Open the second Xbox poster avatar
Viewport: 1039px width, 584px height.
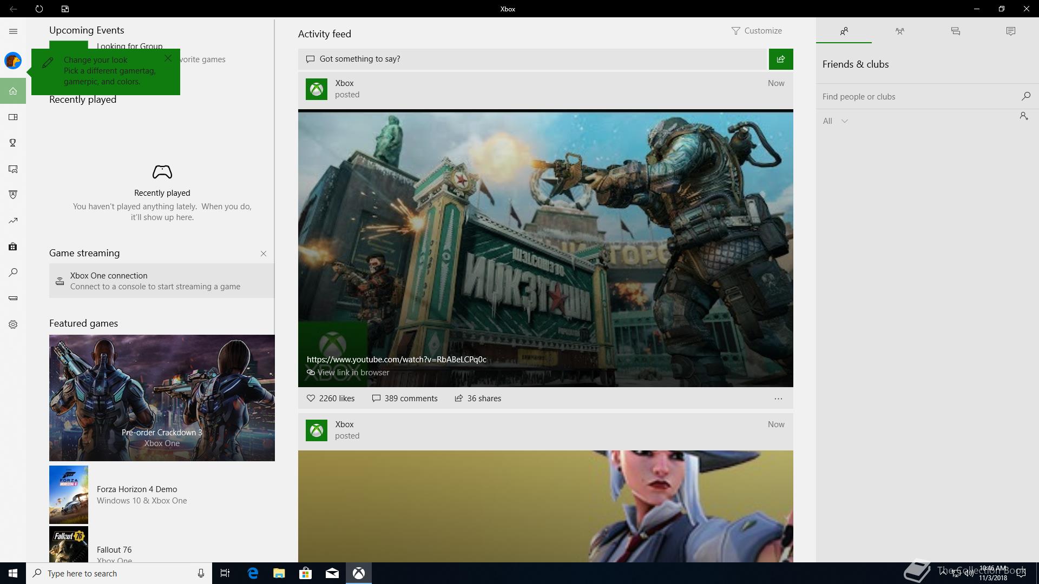(317, 430)
